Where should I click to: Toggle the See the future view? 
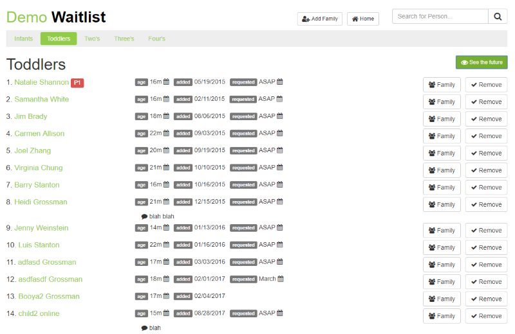pos(482,62)
